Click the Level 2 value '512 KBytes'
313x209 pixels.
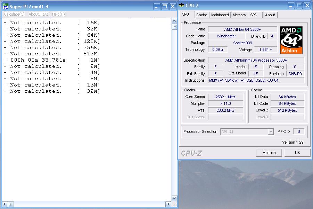287,110
